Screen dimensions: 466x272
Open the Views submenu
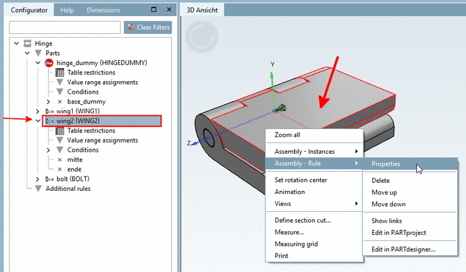point(314,204)
